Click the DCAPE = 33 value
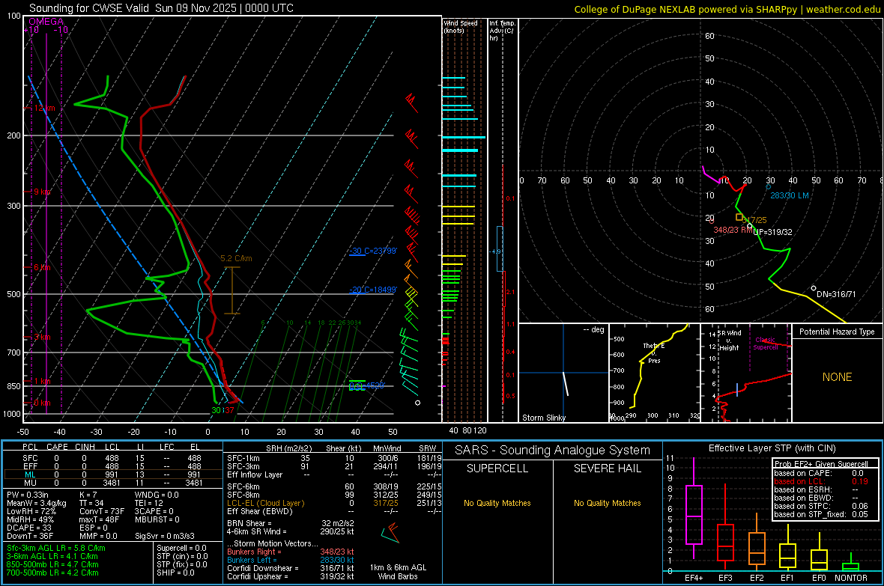884x586 pixels. 29,528
